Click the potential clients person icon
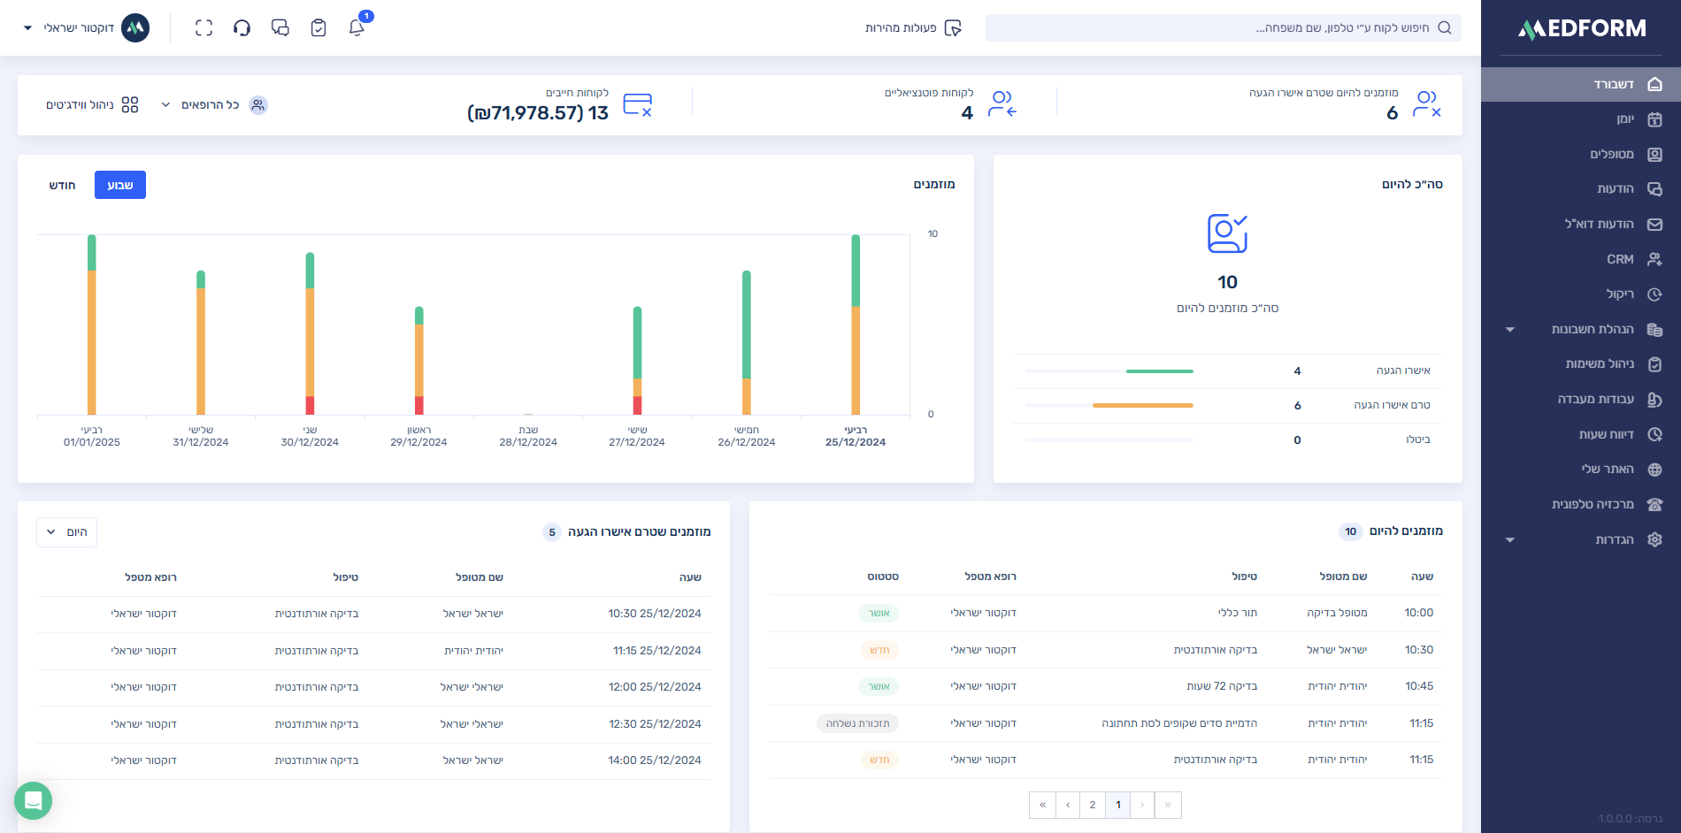Screen dimensions: 1681x833 pyautogui.click(x=1002, y=103)
